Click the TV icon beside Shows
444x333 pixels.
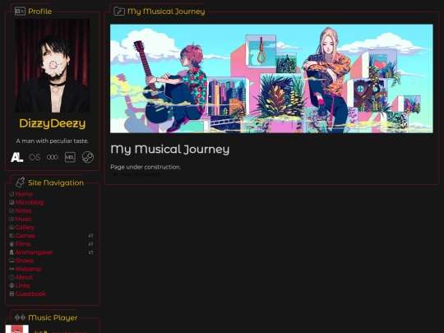click(12, 261)
